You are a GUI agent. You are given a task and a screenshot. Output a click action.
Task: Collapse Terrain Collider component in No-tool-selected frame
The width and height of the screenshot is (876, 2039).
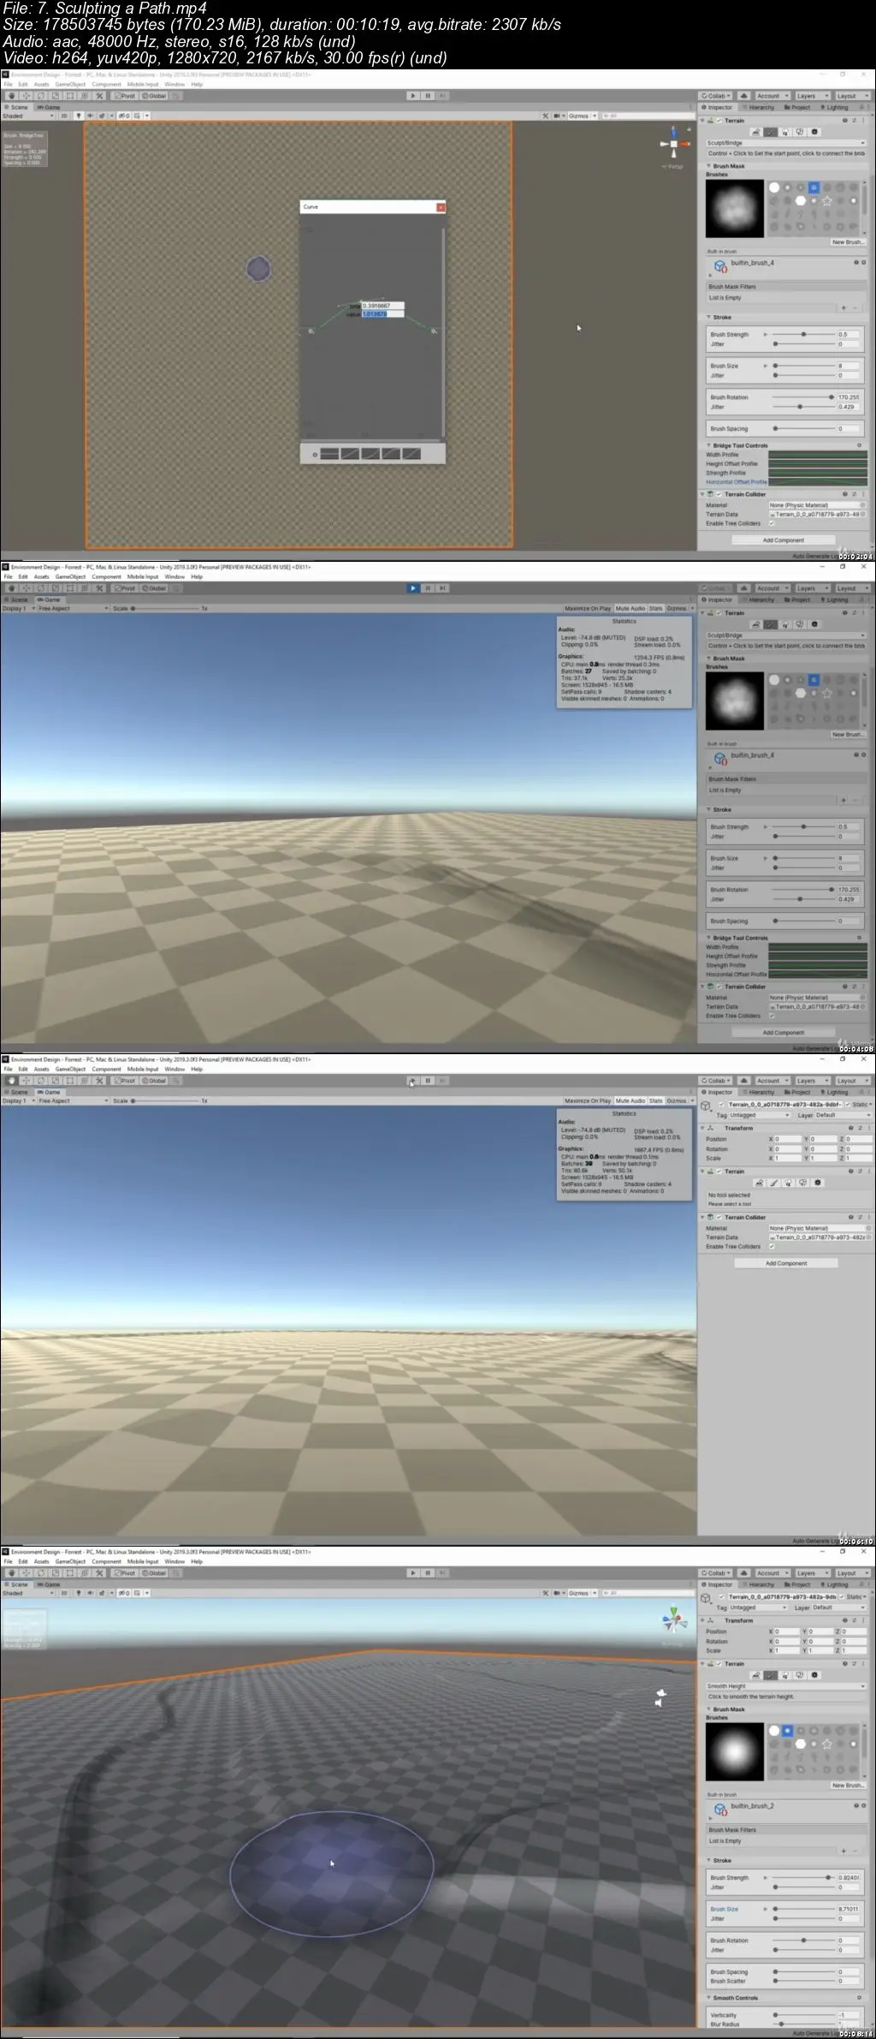[703, 1217]
